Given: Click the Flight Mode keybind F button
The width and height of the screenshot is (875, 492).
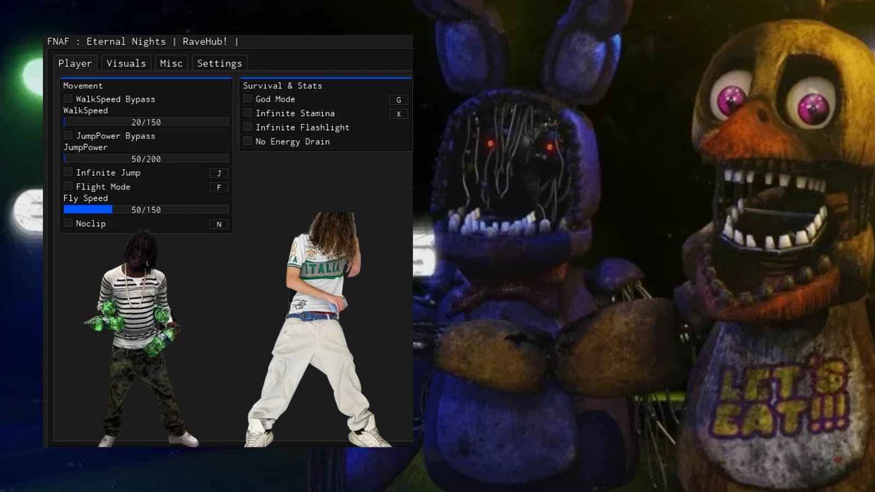Looking at the screenshot, I should [x=219, y=188].
